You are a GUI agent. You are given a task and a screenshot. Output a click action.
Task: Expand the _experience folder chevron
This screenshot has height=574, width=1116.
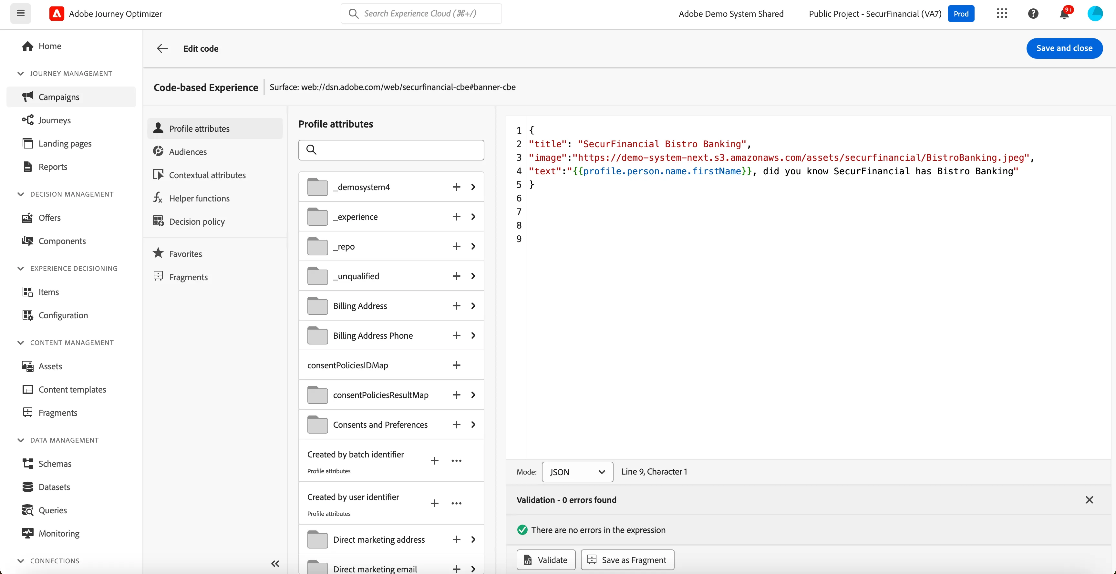tap(473, 217)
